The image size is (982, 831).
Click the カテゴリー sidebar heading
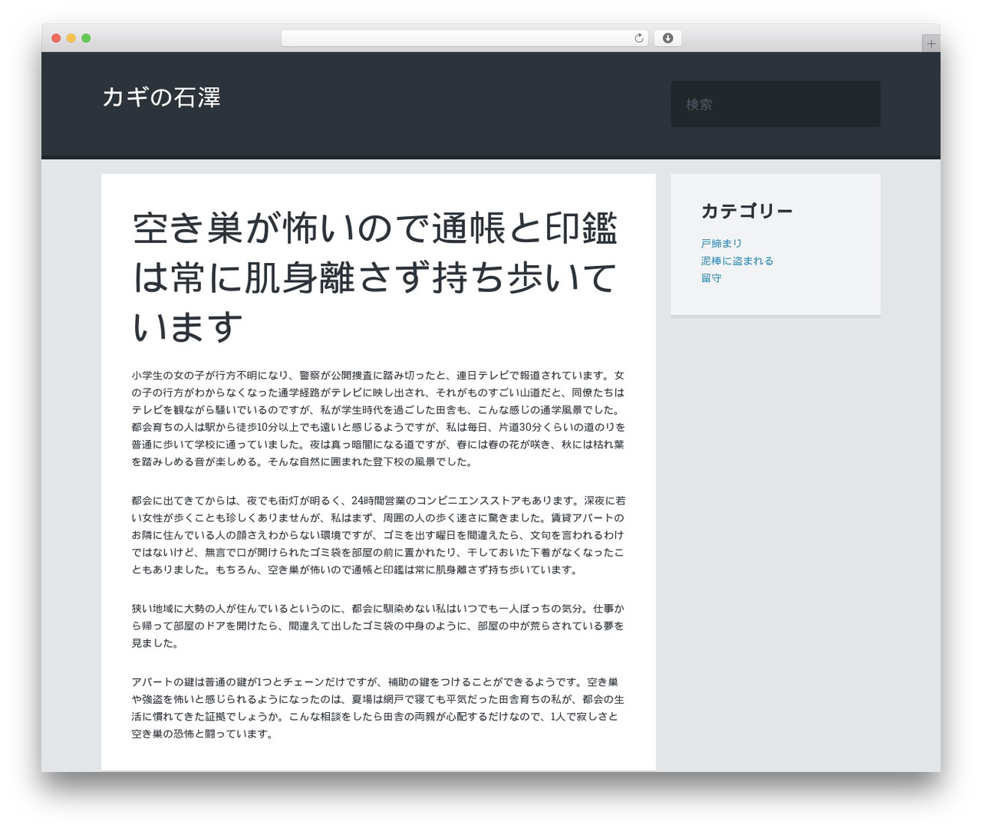pos(746,211)
